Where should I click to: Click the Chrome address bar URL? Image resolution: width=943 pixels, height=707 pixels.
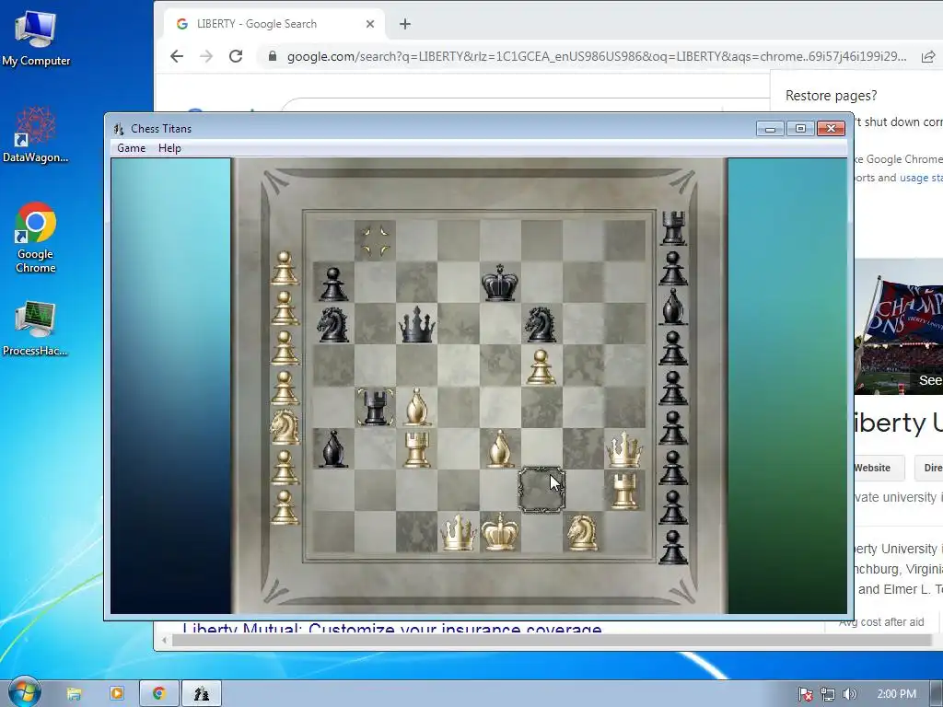[x=597, y=56]
